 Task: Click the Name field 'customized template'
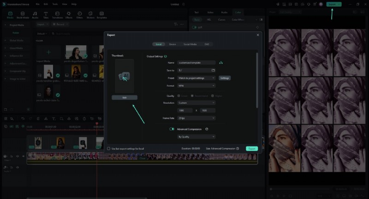(x=196, y=62)
